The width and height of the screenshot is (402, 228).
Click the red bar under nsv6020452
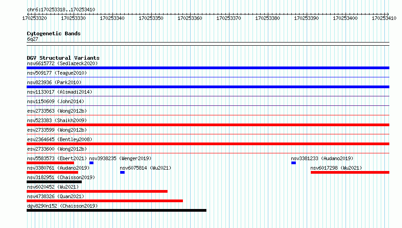pyautogui.click(x=97, y=191)
